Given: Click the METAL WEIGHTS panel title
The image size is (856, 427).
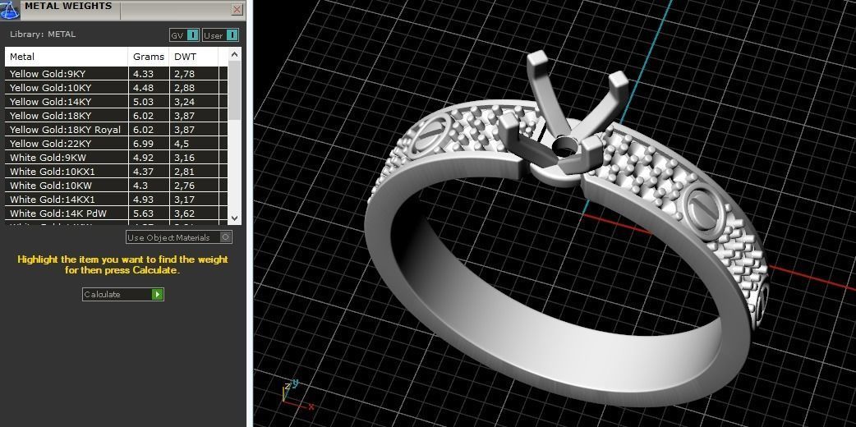Looking at the screenshot, I should click(x=68, y=6).
